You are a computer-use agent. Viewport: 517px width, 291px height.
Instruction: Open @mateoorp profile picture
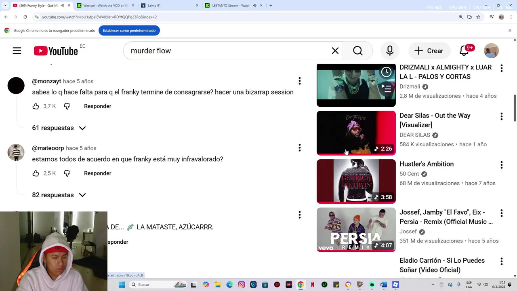coord(16,152)
